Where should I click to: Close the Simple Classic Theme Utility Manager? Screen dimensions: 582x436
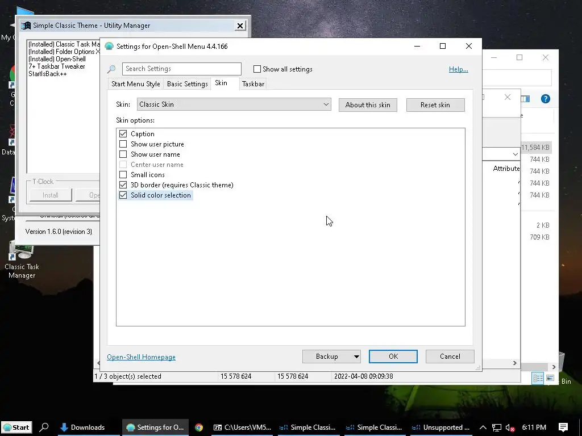coord(240,26)
